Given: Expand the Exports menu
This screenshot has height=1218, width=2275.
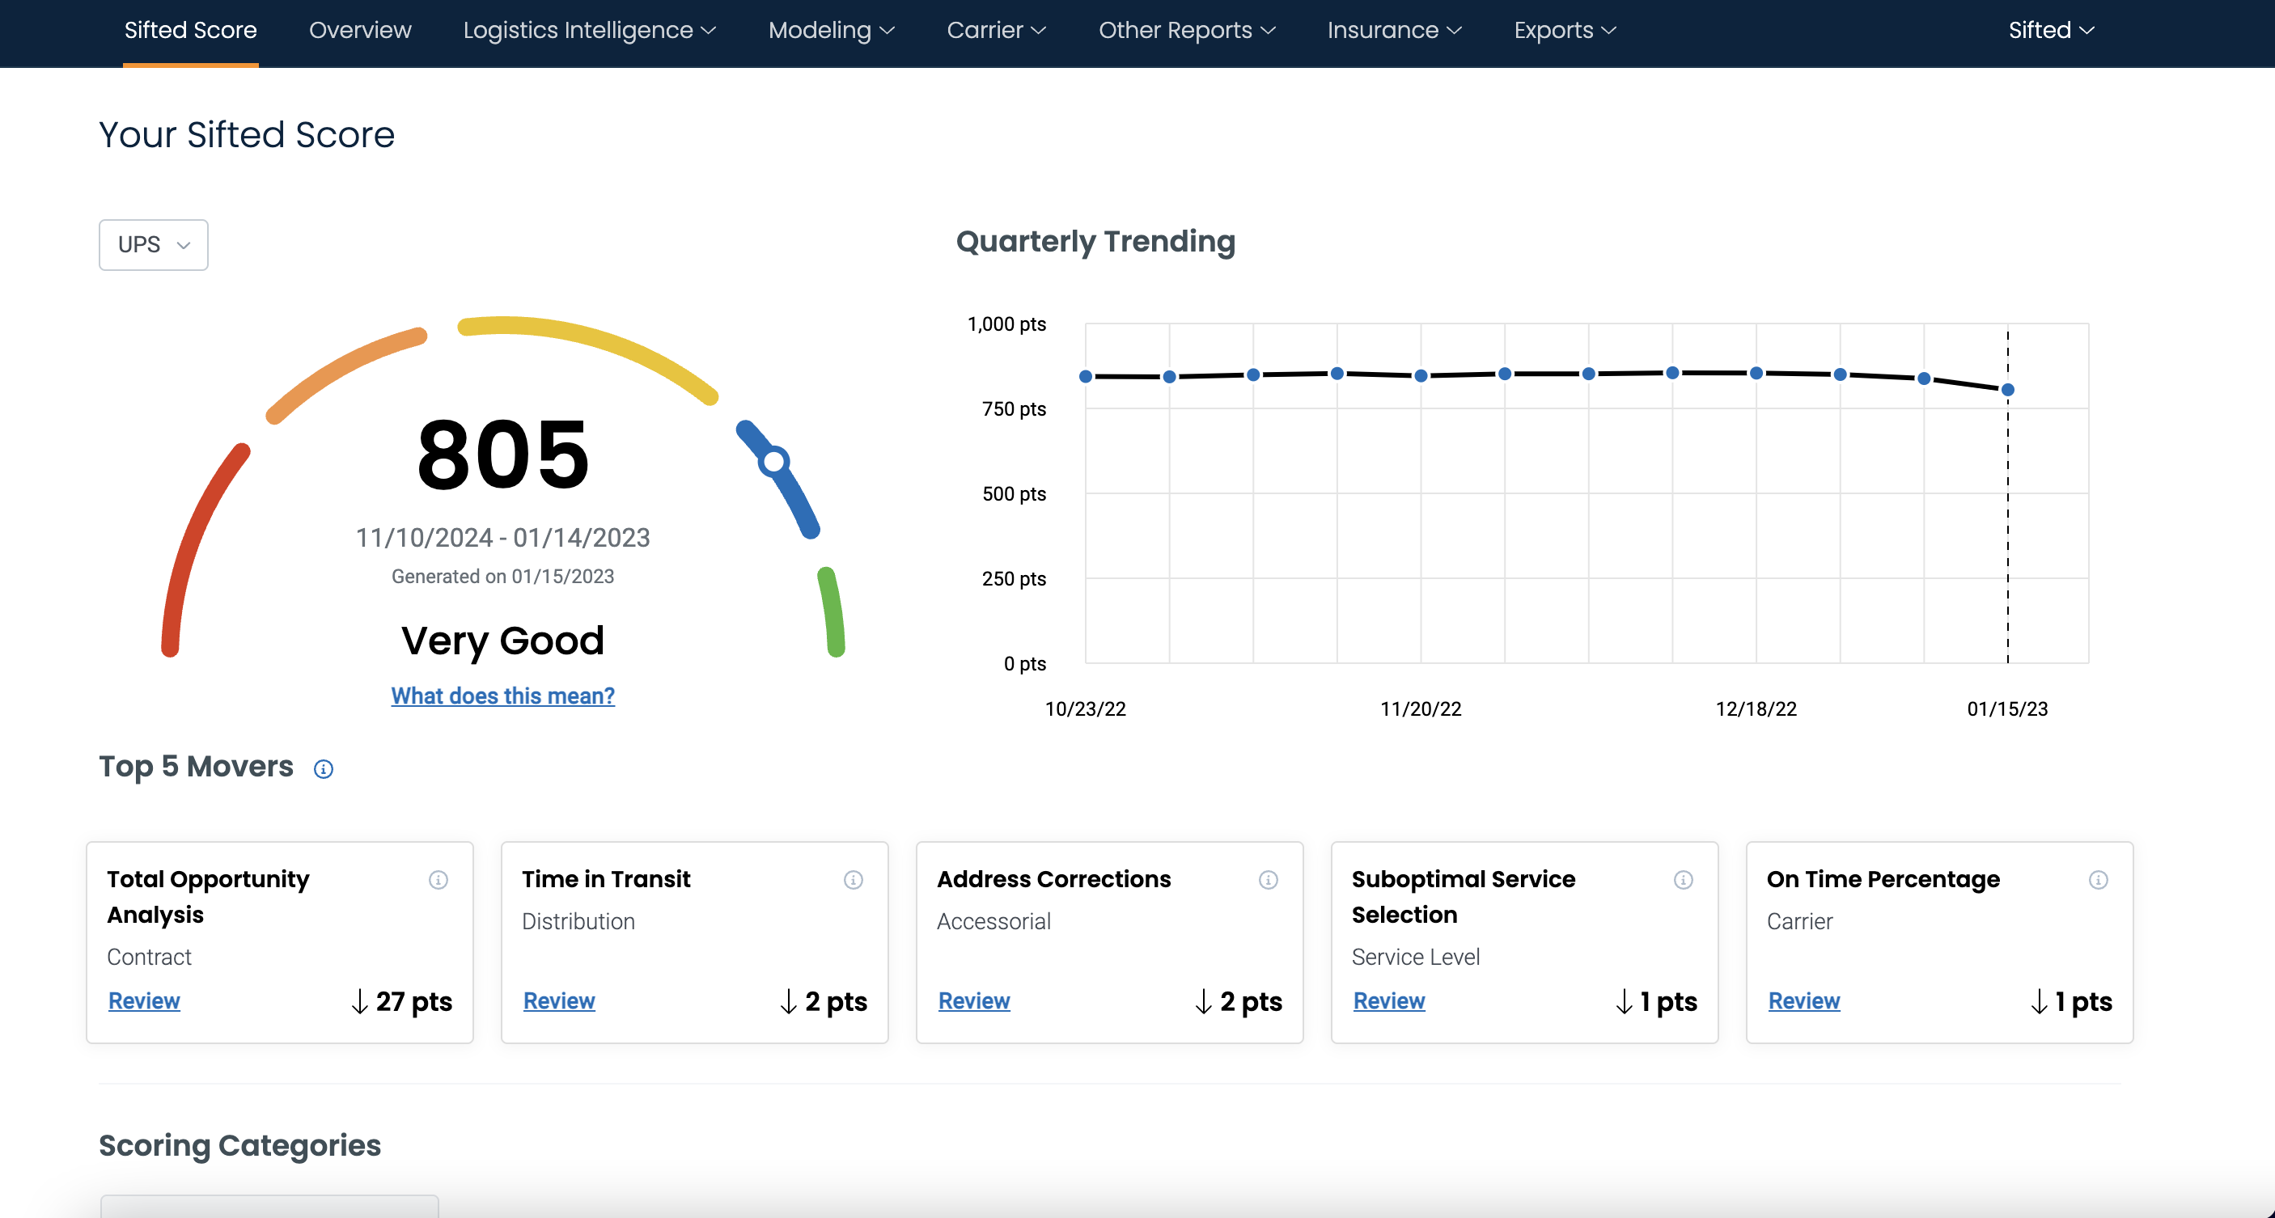Looking at the screenshot, I should 1564,29.
